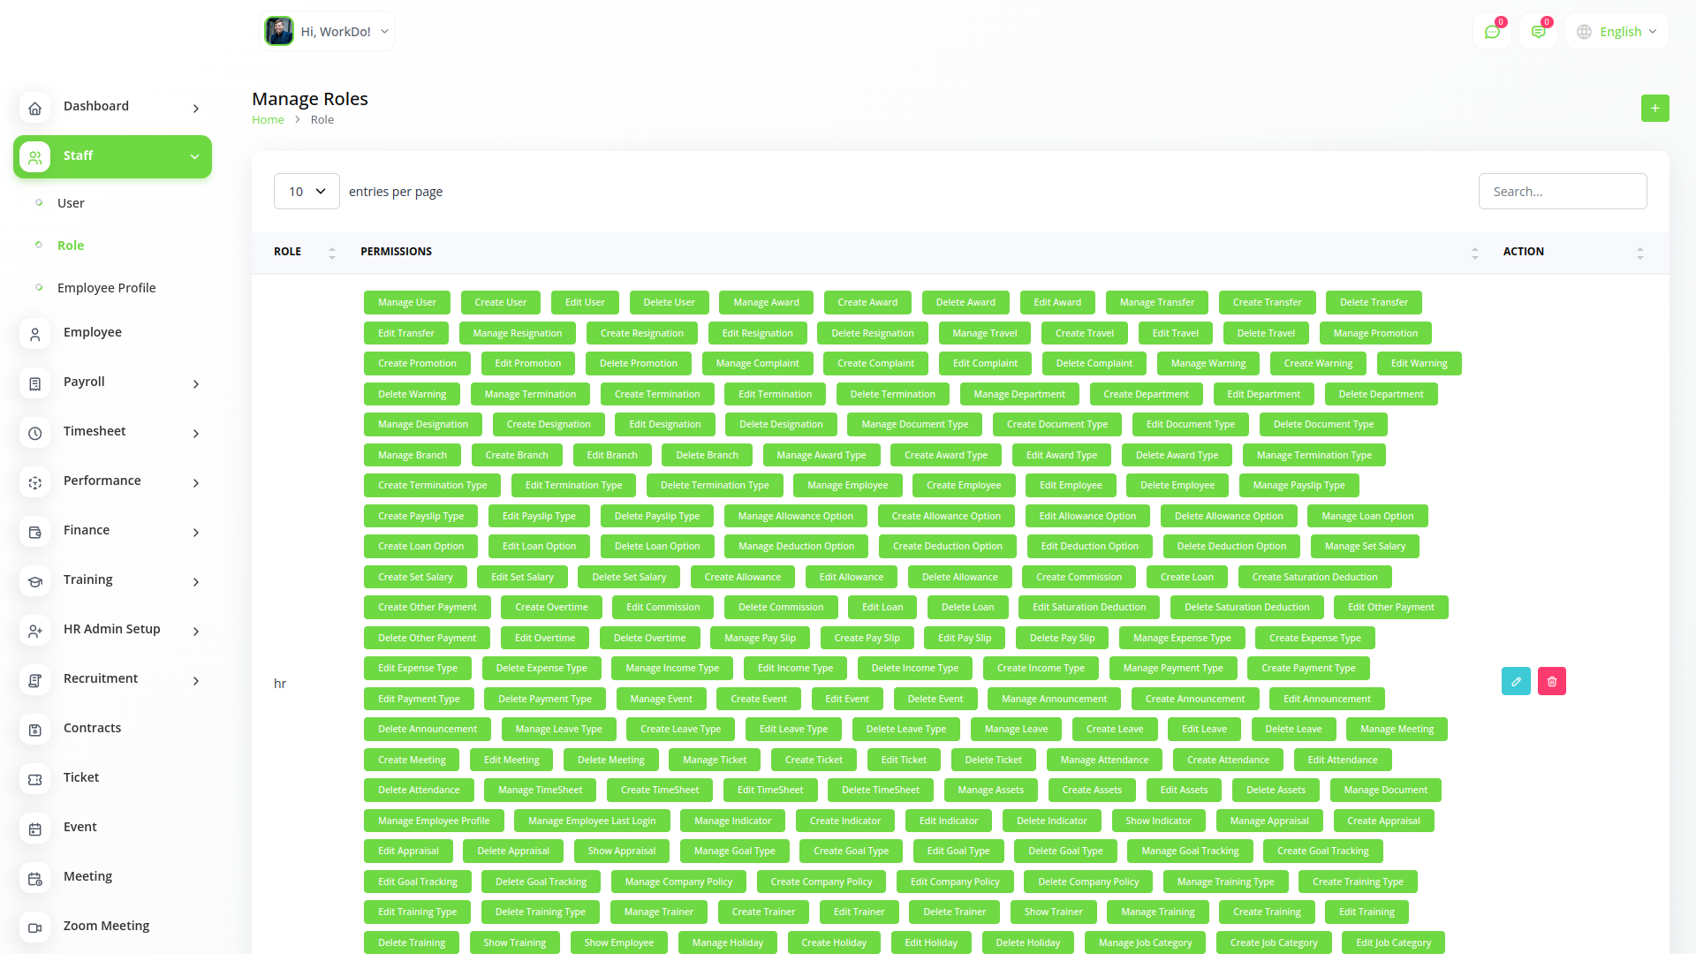The height and width of the screenshot is (954, 1696).
Task: Click the Event calendar icon
Action: pyautogui.click(x=34, y=829)
